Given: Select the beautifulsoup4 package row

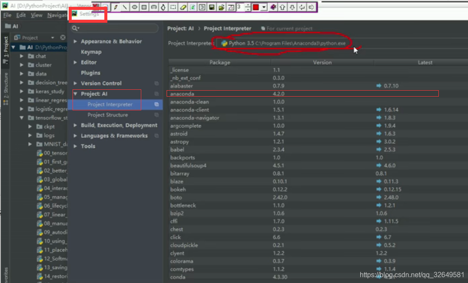Looking at the screenshot, I should click(x=318, y=165).
